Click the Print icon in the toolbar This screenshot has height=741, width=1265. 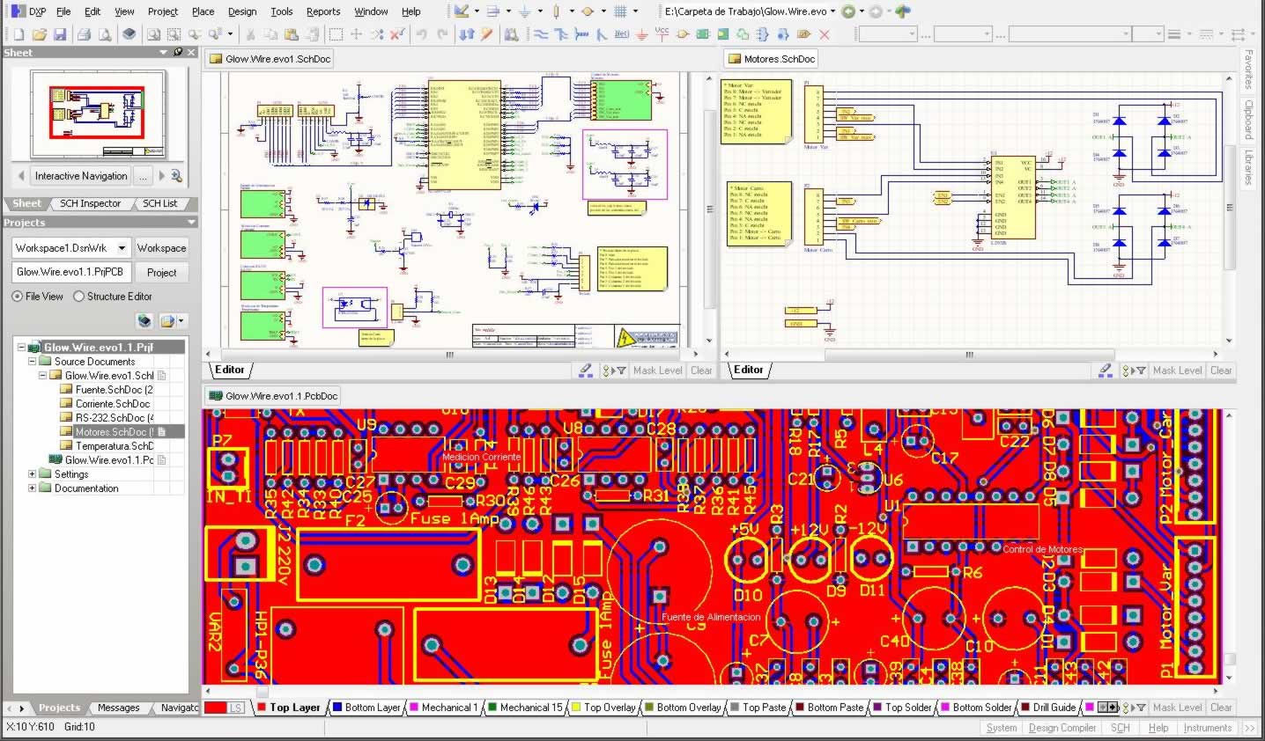[x=84, y=34]
